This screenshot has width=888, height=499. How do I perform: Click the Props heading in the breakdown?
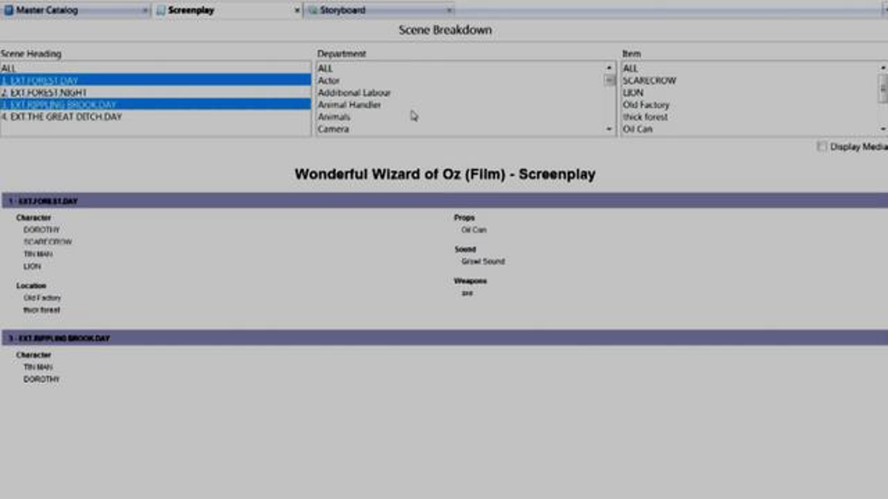464,218
